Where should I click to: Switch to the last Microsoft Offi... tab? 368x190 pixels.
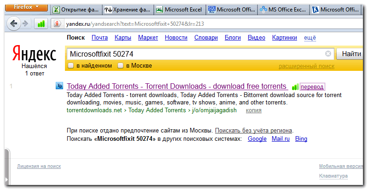(336, 10)
